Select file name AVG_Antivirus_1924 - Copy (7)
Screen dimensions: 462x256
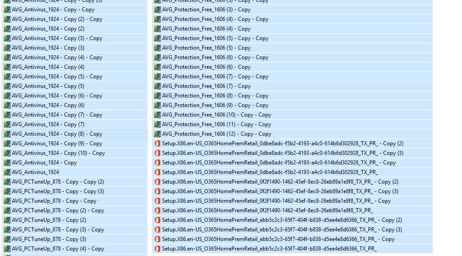(48, 124)
